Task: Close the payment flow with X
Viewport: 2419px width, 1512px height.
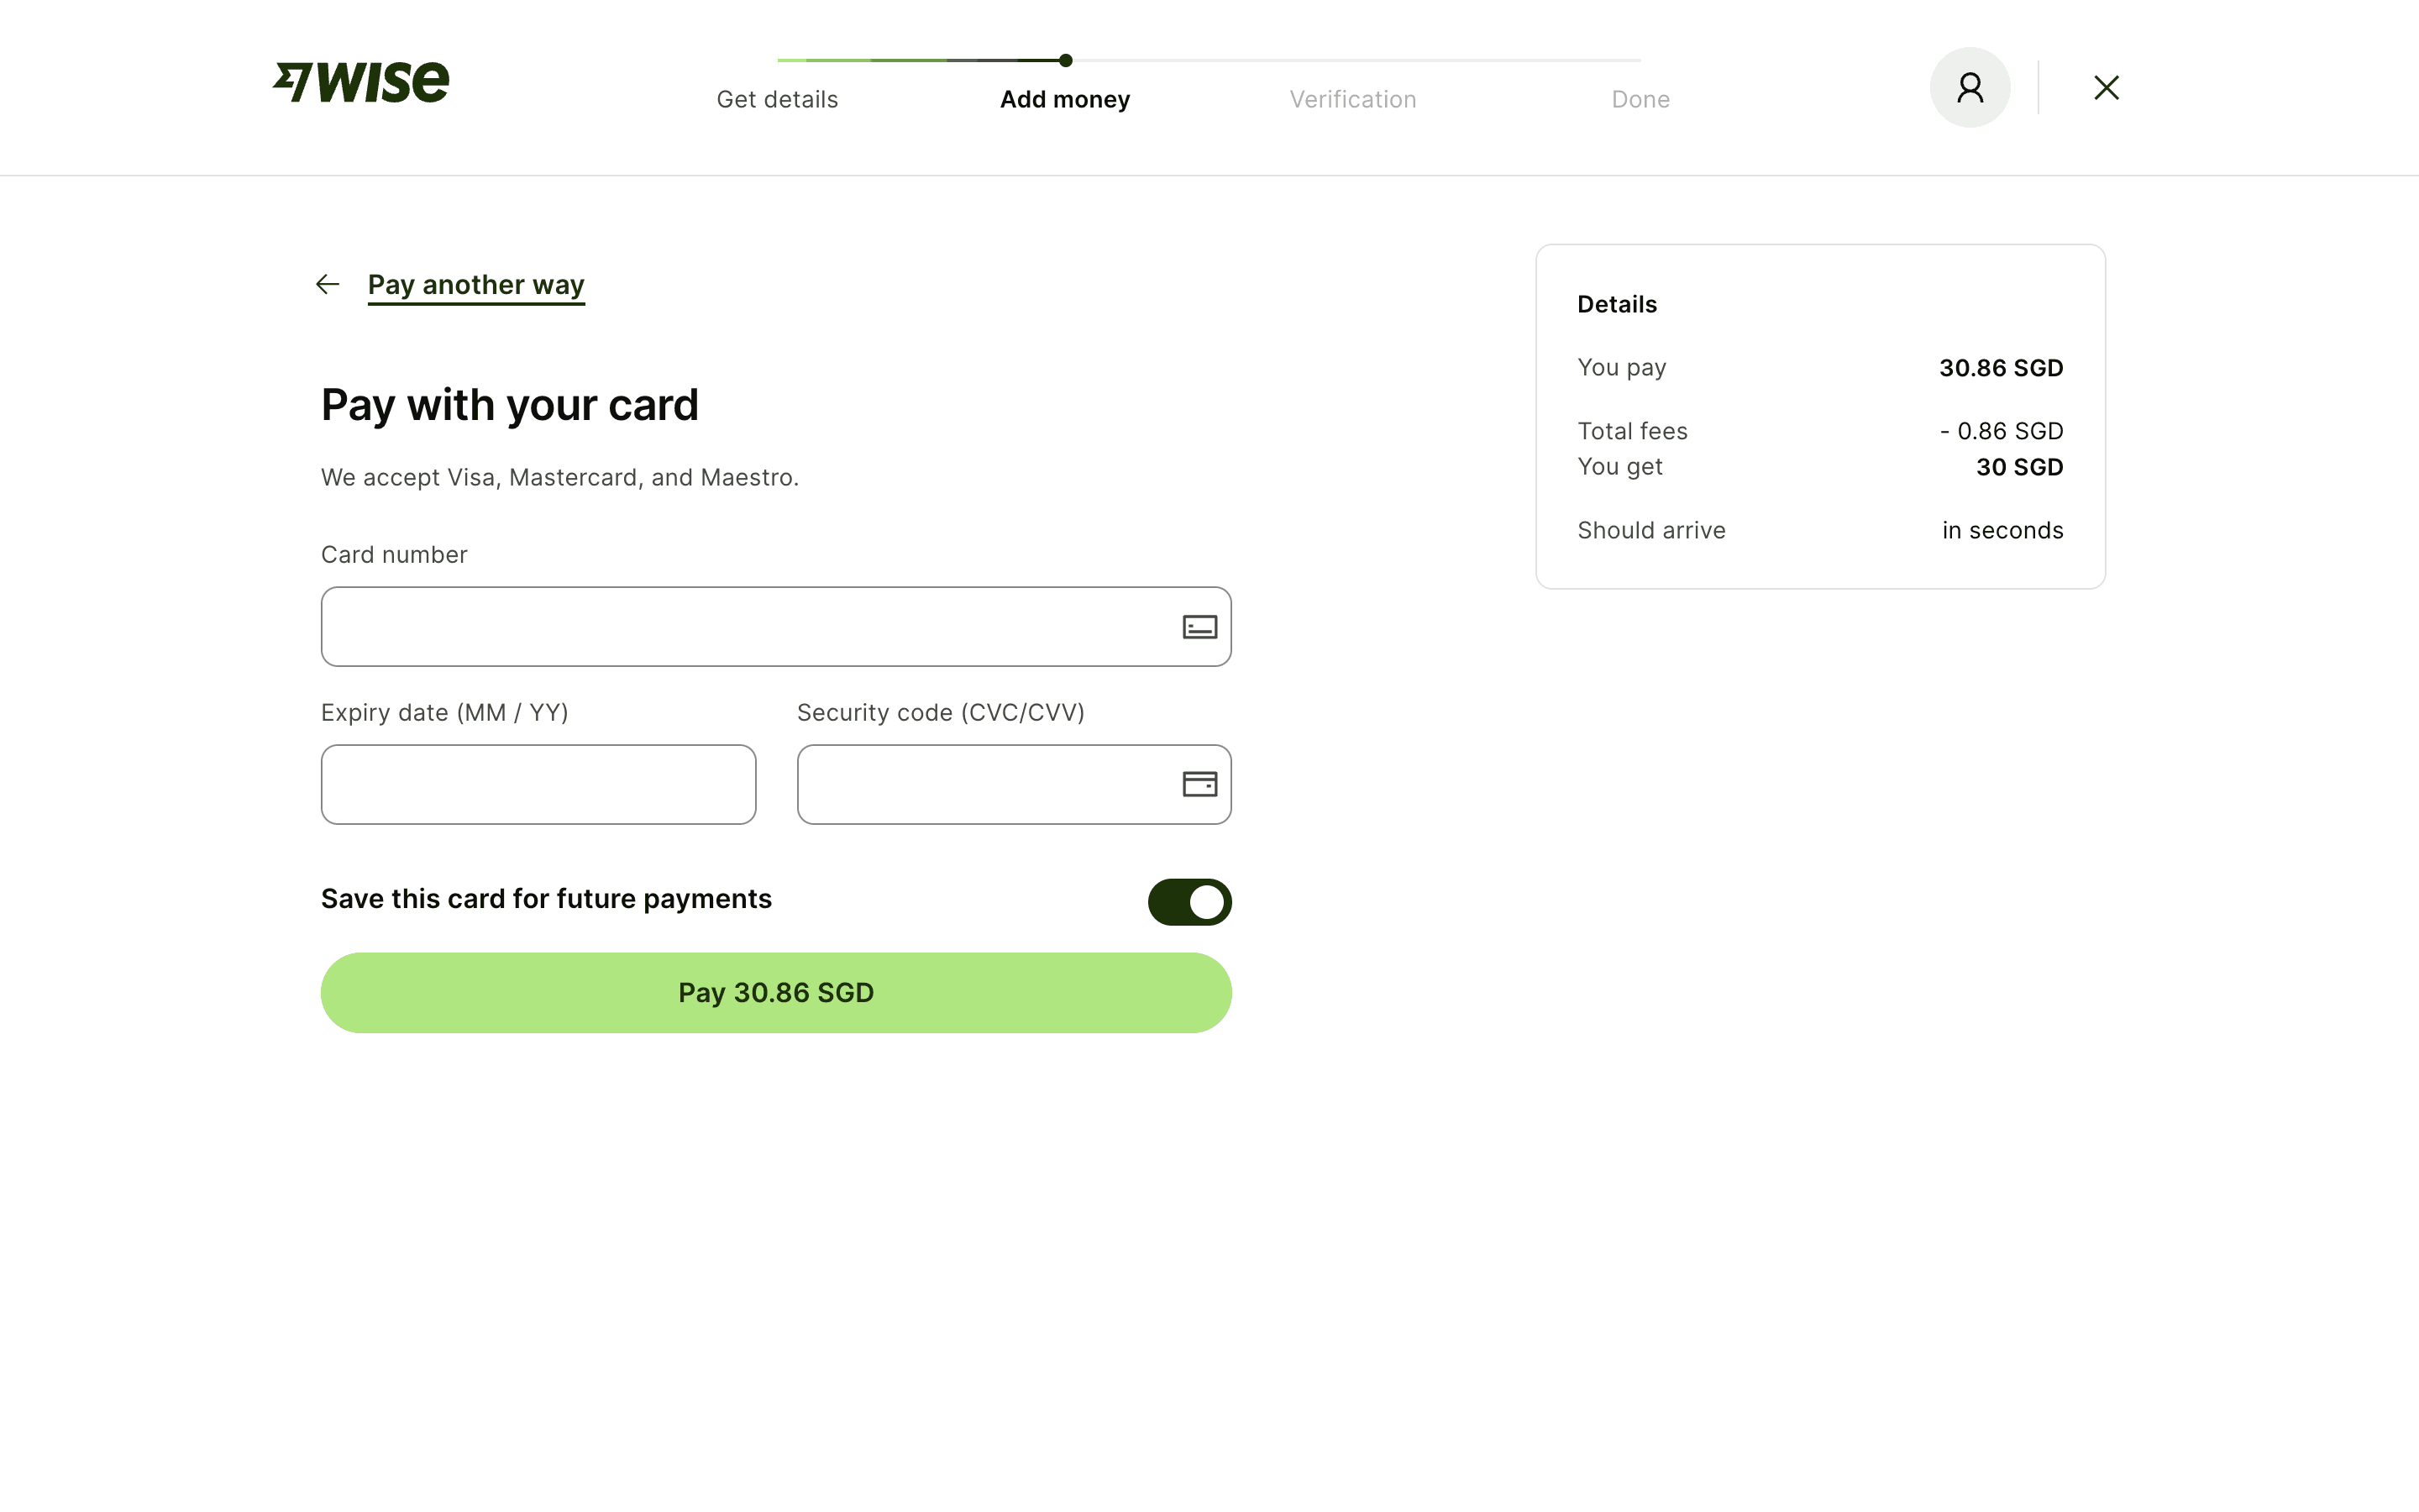Action: [x=2107, y=88]
